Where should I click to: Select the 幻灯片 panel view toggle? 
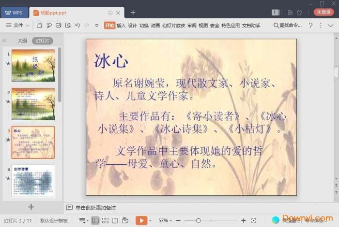pyautogui.click(x=43, y=41)
